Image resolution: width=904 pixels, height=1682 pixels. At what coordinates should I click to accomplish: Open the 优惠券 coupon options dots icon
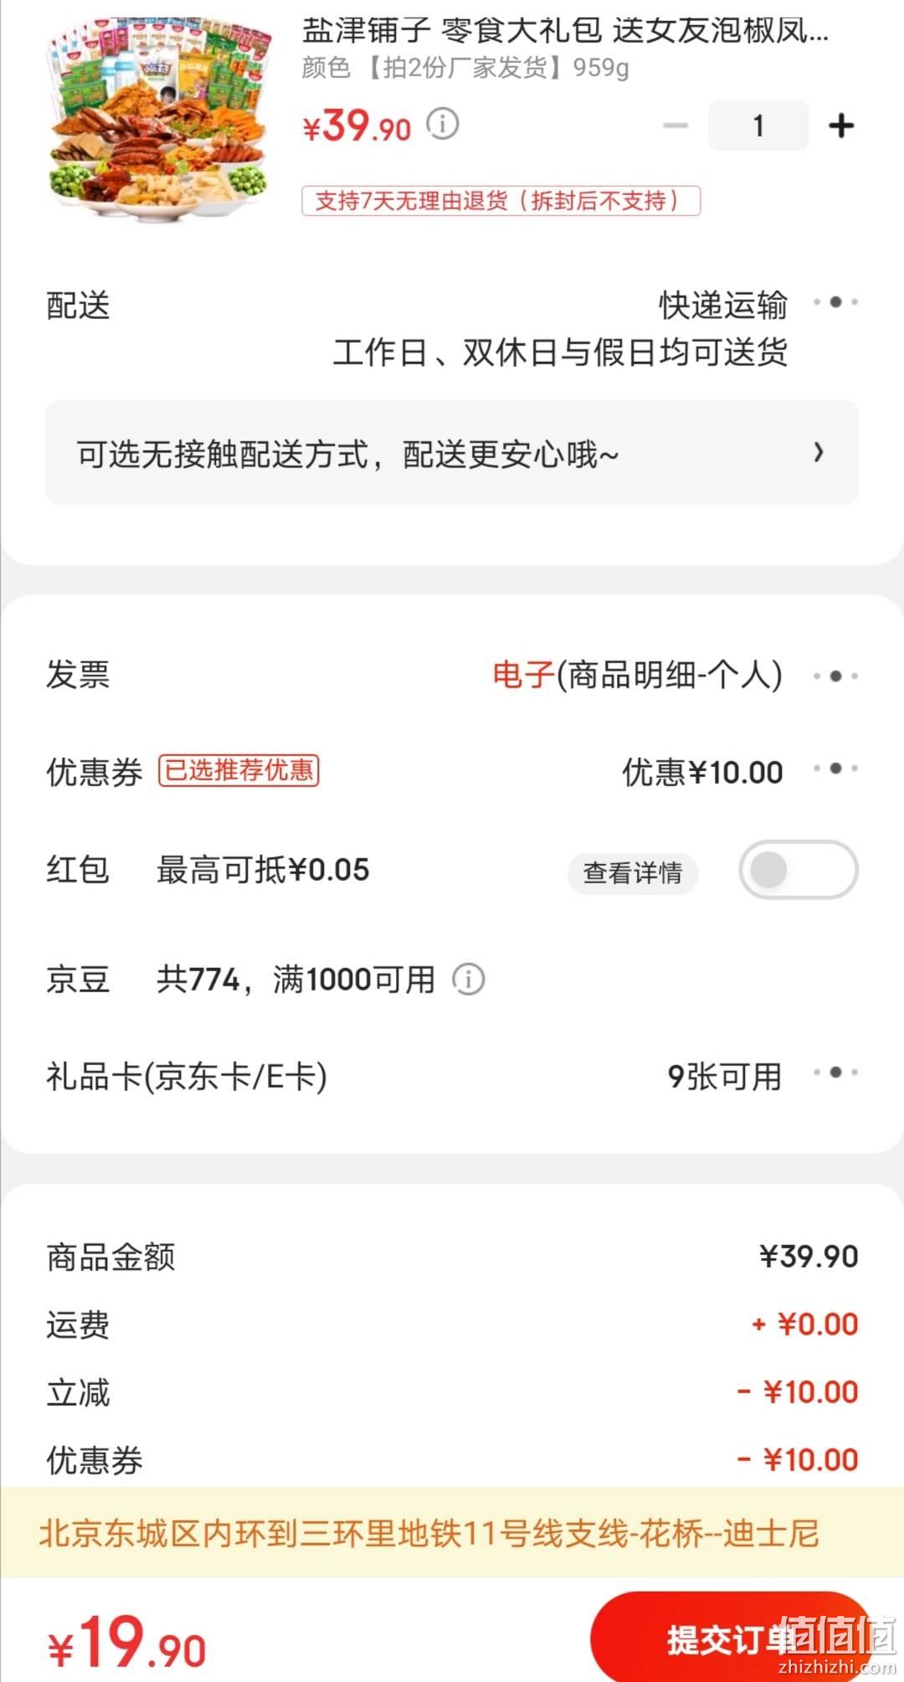835,769
